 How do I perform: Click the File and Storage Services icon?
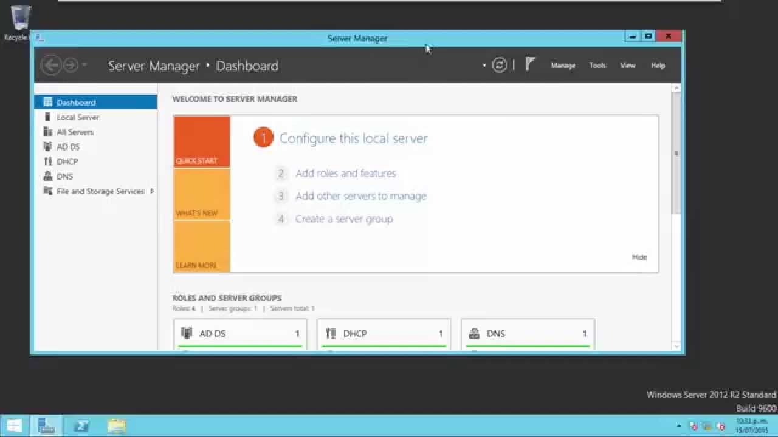point(48,191)
